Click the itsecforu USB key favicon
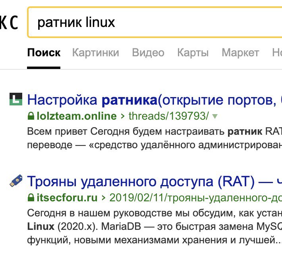282x256 pixels. coord(15,181)
